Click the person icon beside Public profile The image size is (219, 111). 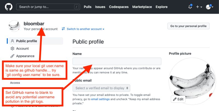pyautogui.click(x=12, y=41)
